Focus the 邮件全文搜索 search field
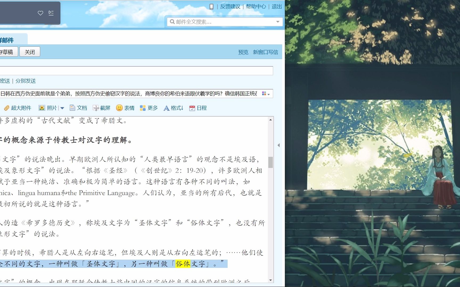This screenshot has width=460, height=287. click(x=225, y=22)
